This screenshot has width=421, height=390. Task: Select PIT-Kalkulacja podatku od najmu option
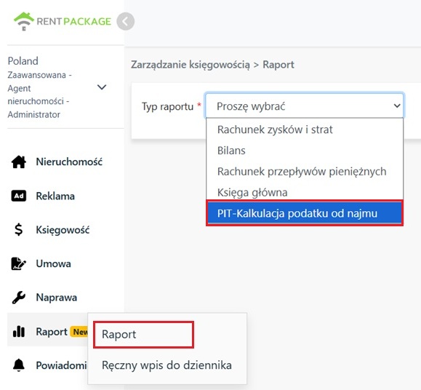point(305,213)
